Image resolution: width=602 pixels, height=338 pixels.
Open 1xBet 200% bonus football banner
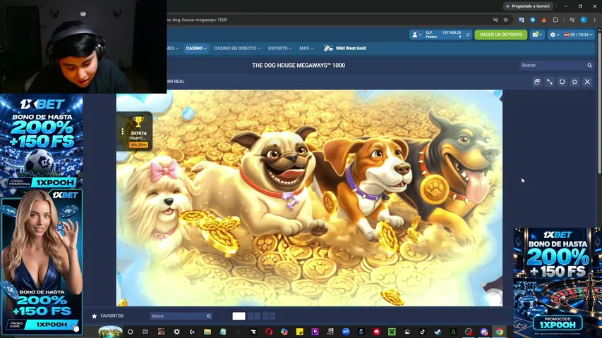click(42, 141)
